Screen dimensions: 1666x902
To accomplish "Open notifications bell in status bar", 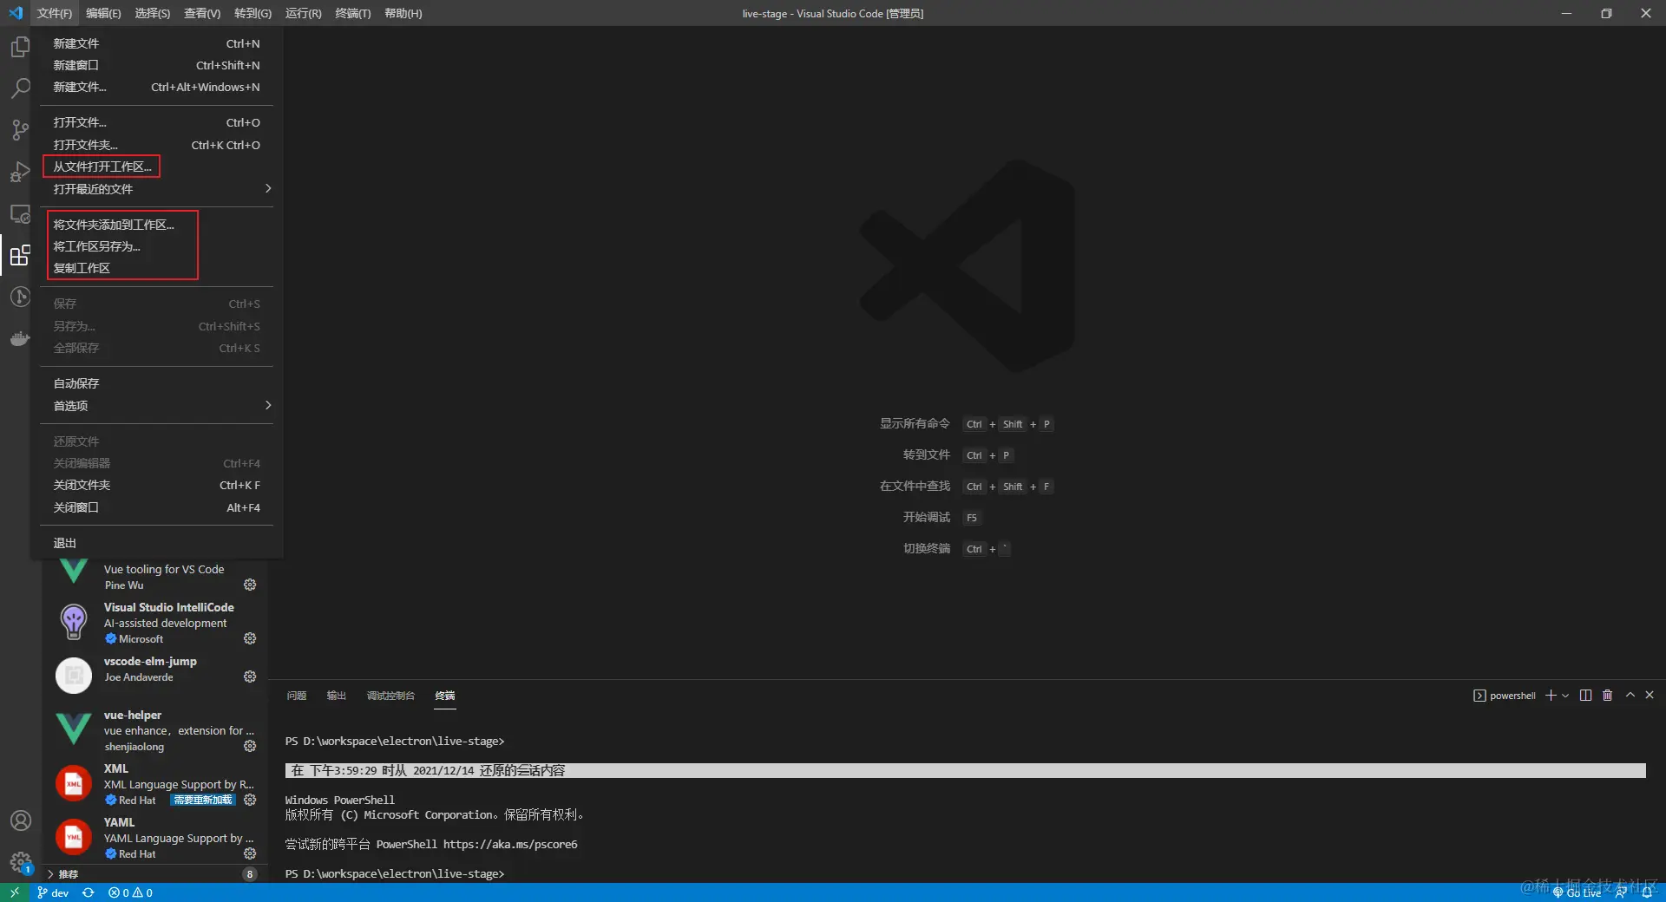I will click(1647, 892).
